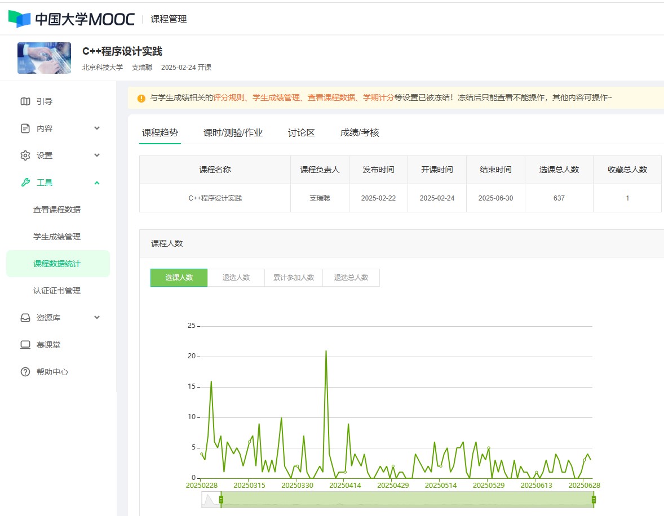The width and height of the screenshot is (664, 516).
Task: Switch chart to 退选人数
Action: pyautogui.click(x=236, y=278)
